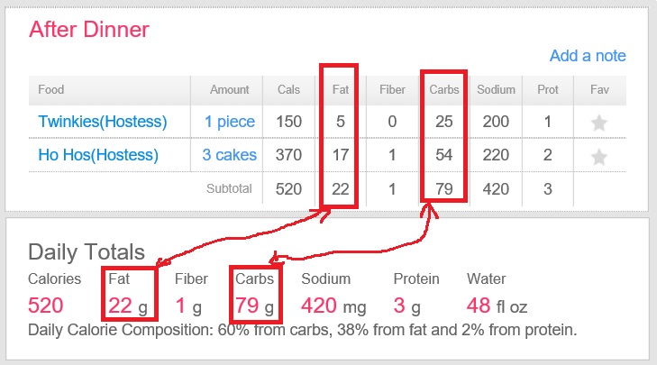This screenshot has height=365, width=657.
Task: Click the Daily Totals heading
Action: [87, 251]
